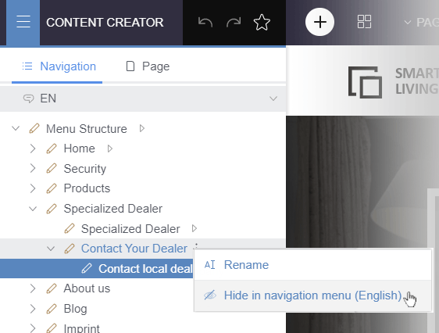Select the Blog tree item
The height and width of the screenshot is (333, 439).
75,309
